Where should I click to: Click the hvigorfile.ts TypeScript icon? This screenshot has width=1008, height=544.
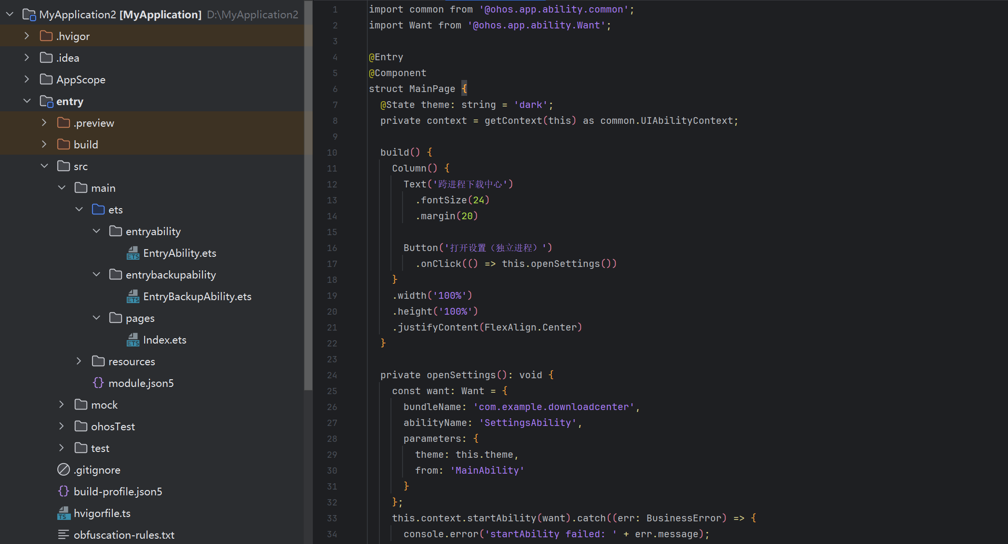pos(64,513)
